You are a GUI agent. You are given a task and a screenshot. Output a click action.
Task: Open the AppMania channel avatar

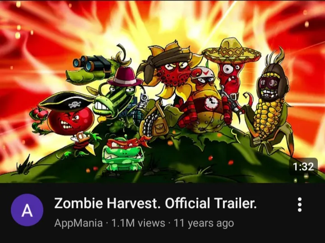point(27,210)
